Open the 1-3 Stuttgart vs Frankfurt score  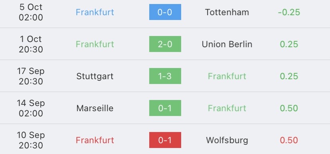[165, 76]
